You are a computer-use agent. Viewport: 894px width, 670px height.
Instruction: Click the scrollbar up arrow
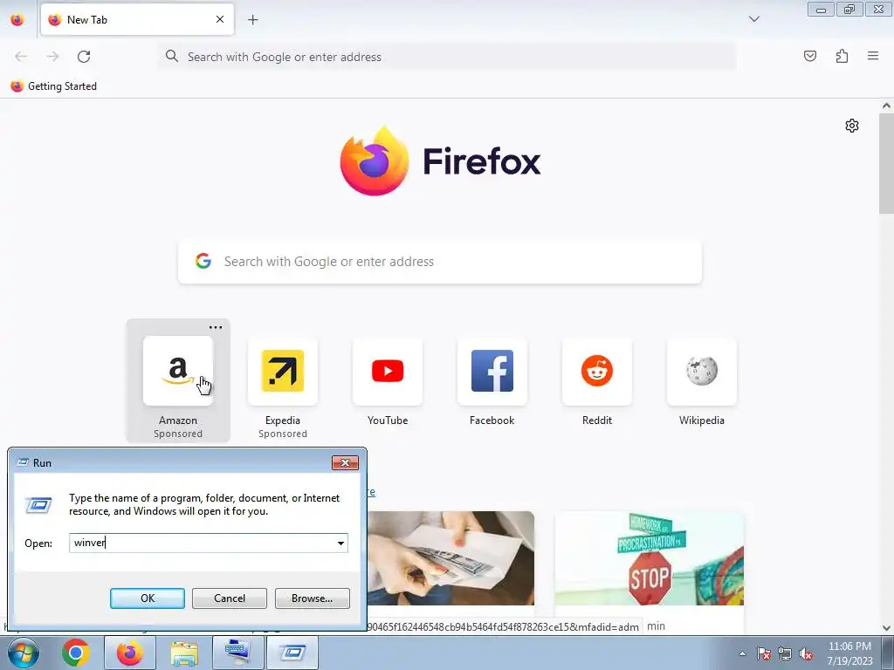click(886, 106)
